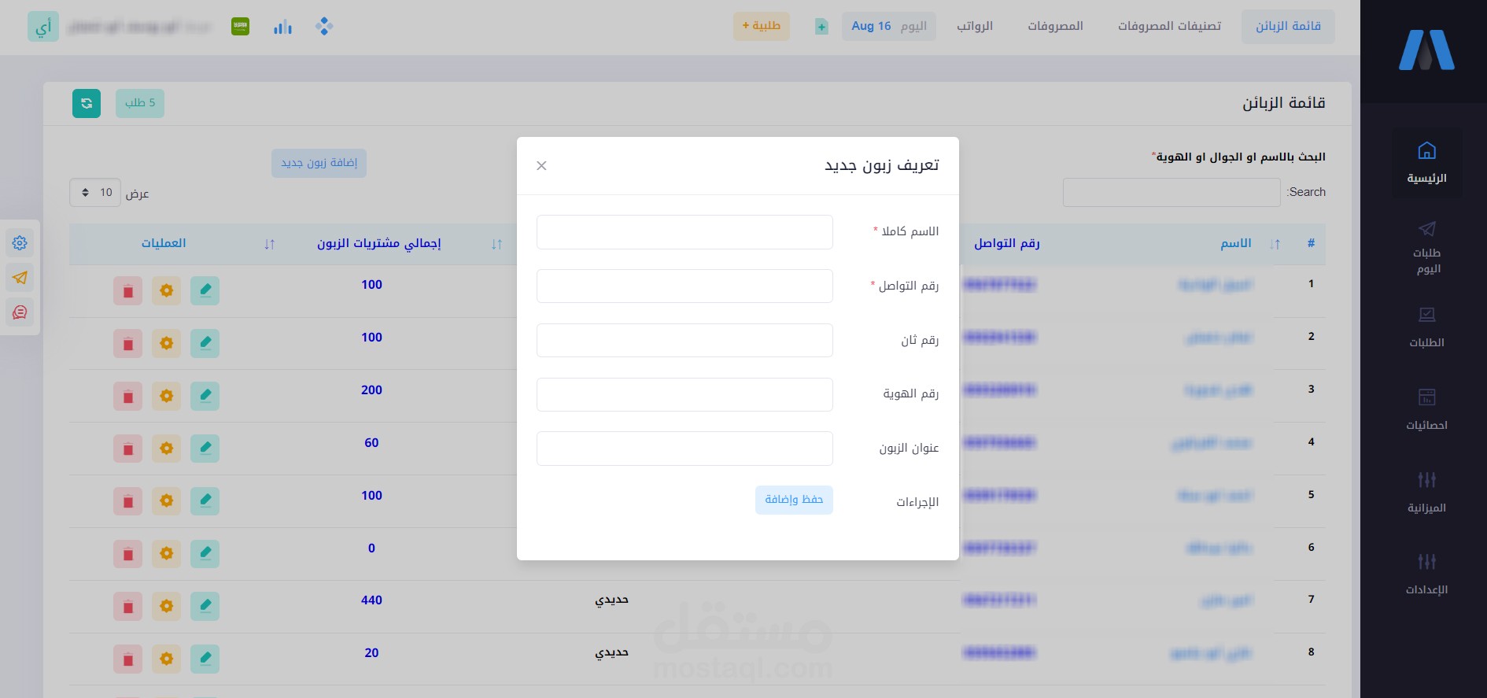This screenshot has width=1487, height=698.
Task: Open gear settings for row 2
Action: (x=166, y=343)
